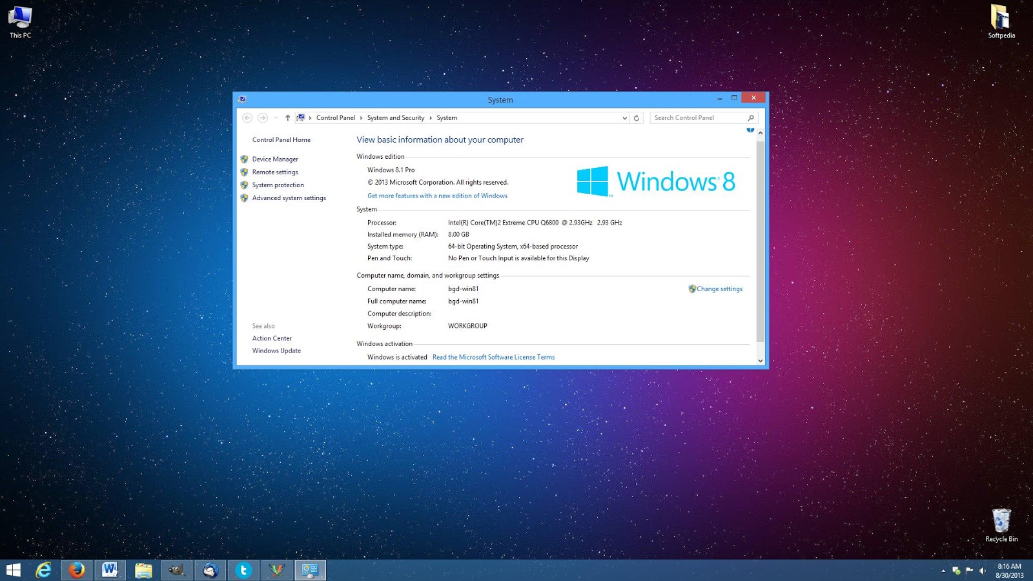
Task: Open the network status tray icon
Action: (956, 571)
